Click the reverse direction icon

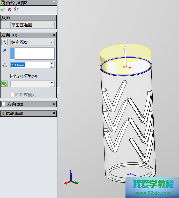4,42
